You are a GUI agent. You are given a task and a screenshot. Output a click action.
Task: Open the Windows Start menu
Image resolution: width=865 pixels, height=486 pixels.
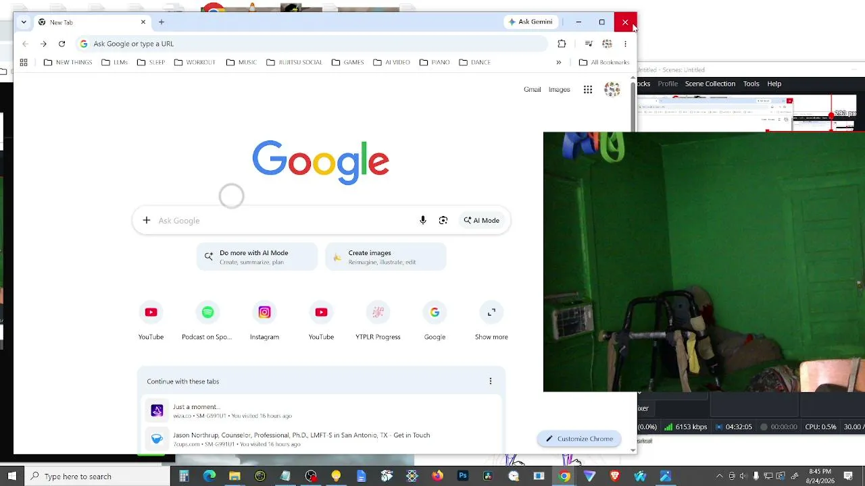coord(12,477)
